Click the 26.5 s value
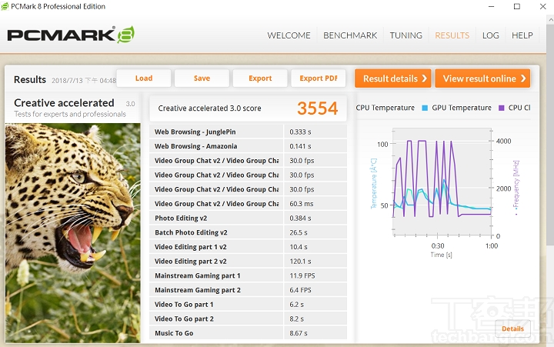This screenshot has width=554, height=347. 299,232
